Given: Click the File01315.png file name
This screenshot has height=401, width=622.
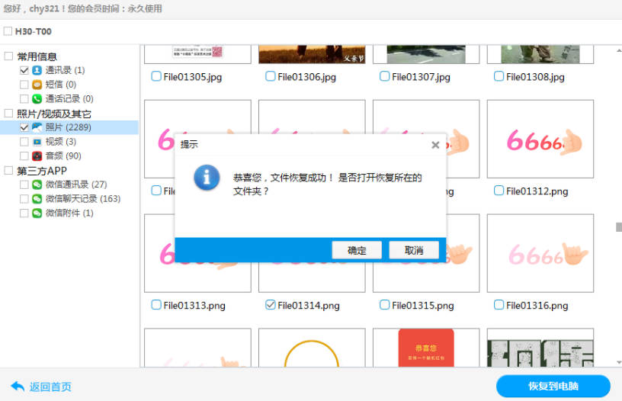Looking at the screenshot, I should (x=423, y=306).
